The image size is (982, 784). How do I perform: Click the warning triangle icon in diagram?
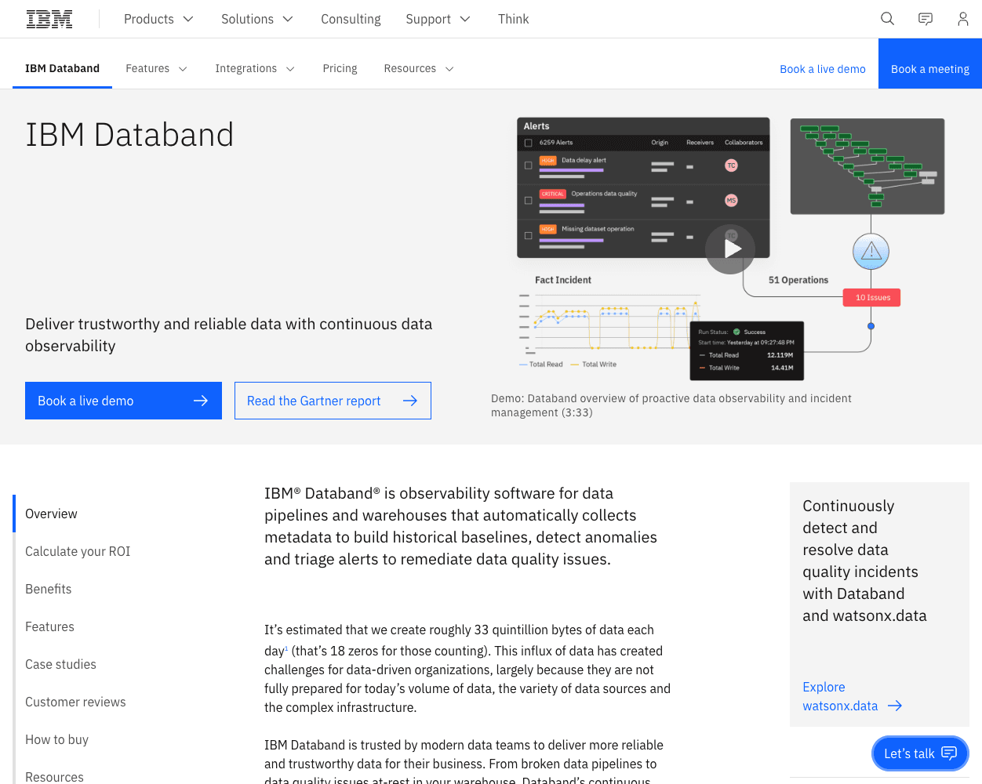[871, 252]
